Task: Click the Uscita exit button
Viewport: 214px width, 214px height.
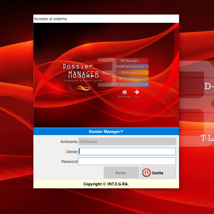Action: click(158, 172)
